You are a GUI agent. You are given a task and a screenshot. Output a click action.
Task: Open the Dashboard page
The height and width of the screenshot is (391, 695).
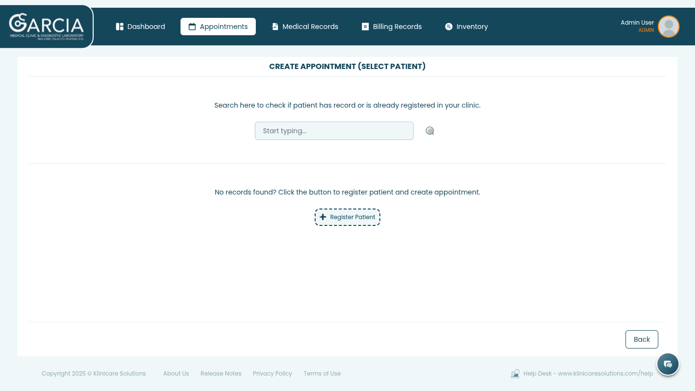tap(140, 27)
